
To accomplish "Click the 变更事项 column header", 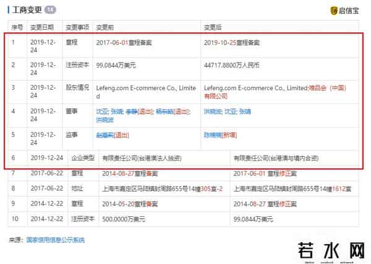I will click(77, 27).
